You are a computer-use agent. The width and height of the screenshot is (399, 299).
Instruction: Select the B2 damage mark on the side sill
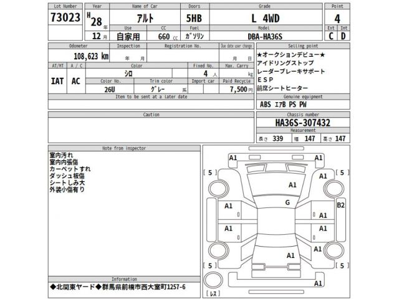tap(340, 204)
